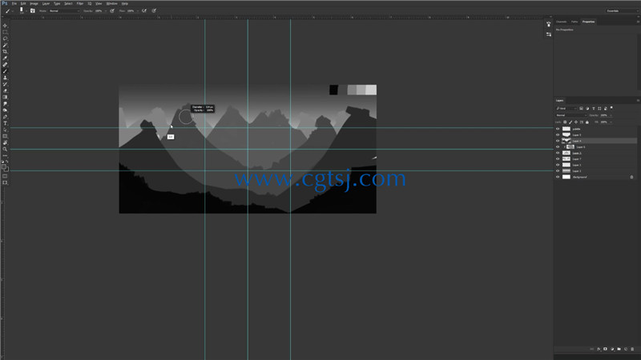
Task: Hide the Background layer
Action: pos(558,177)
